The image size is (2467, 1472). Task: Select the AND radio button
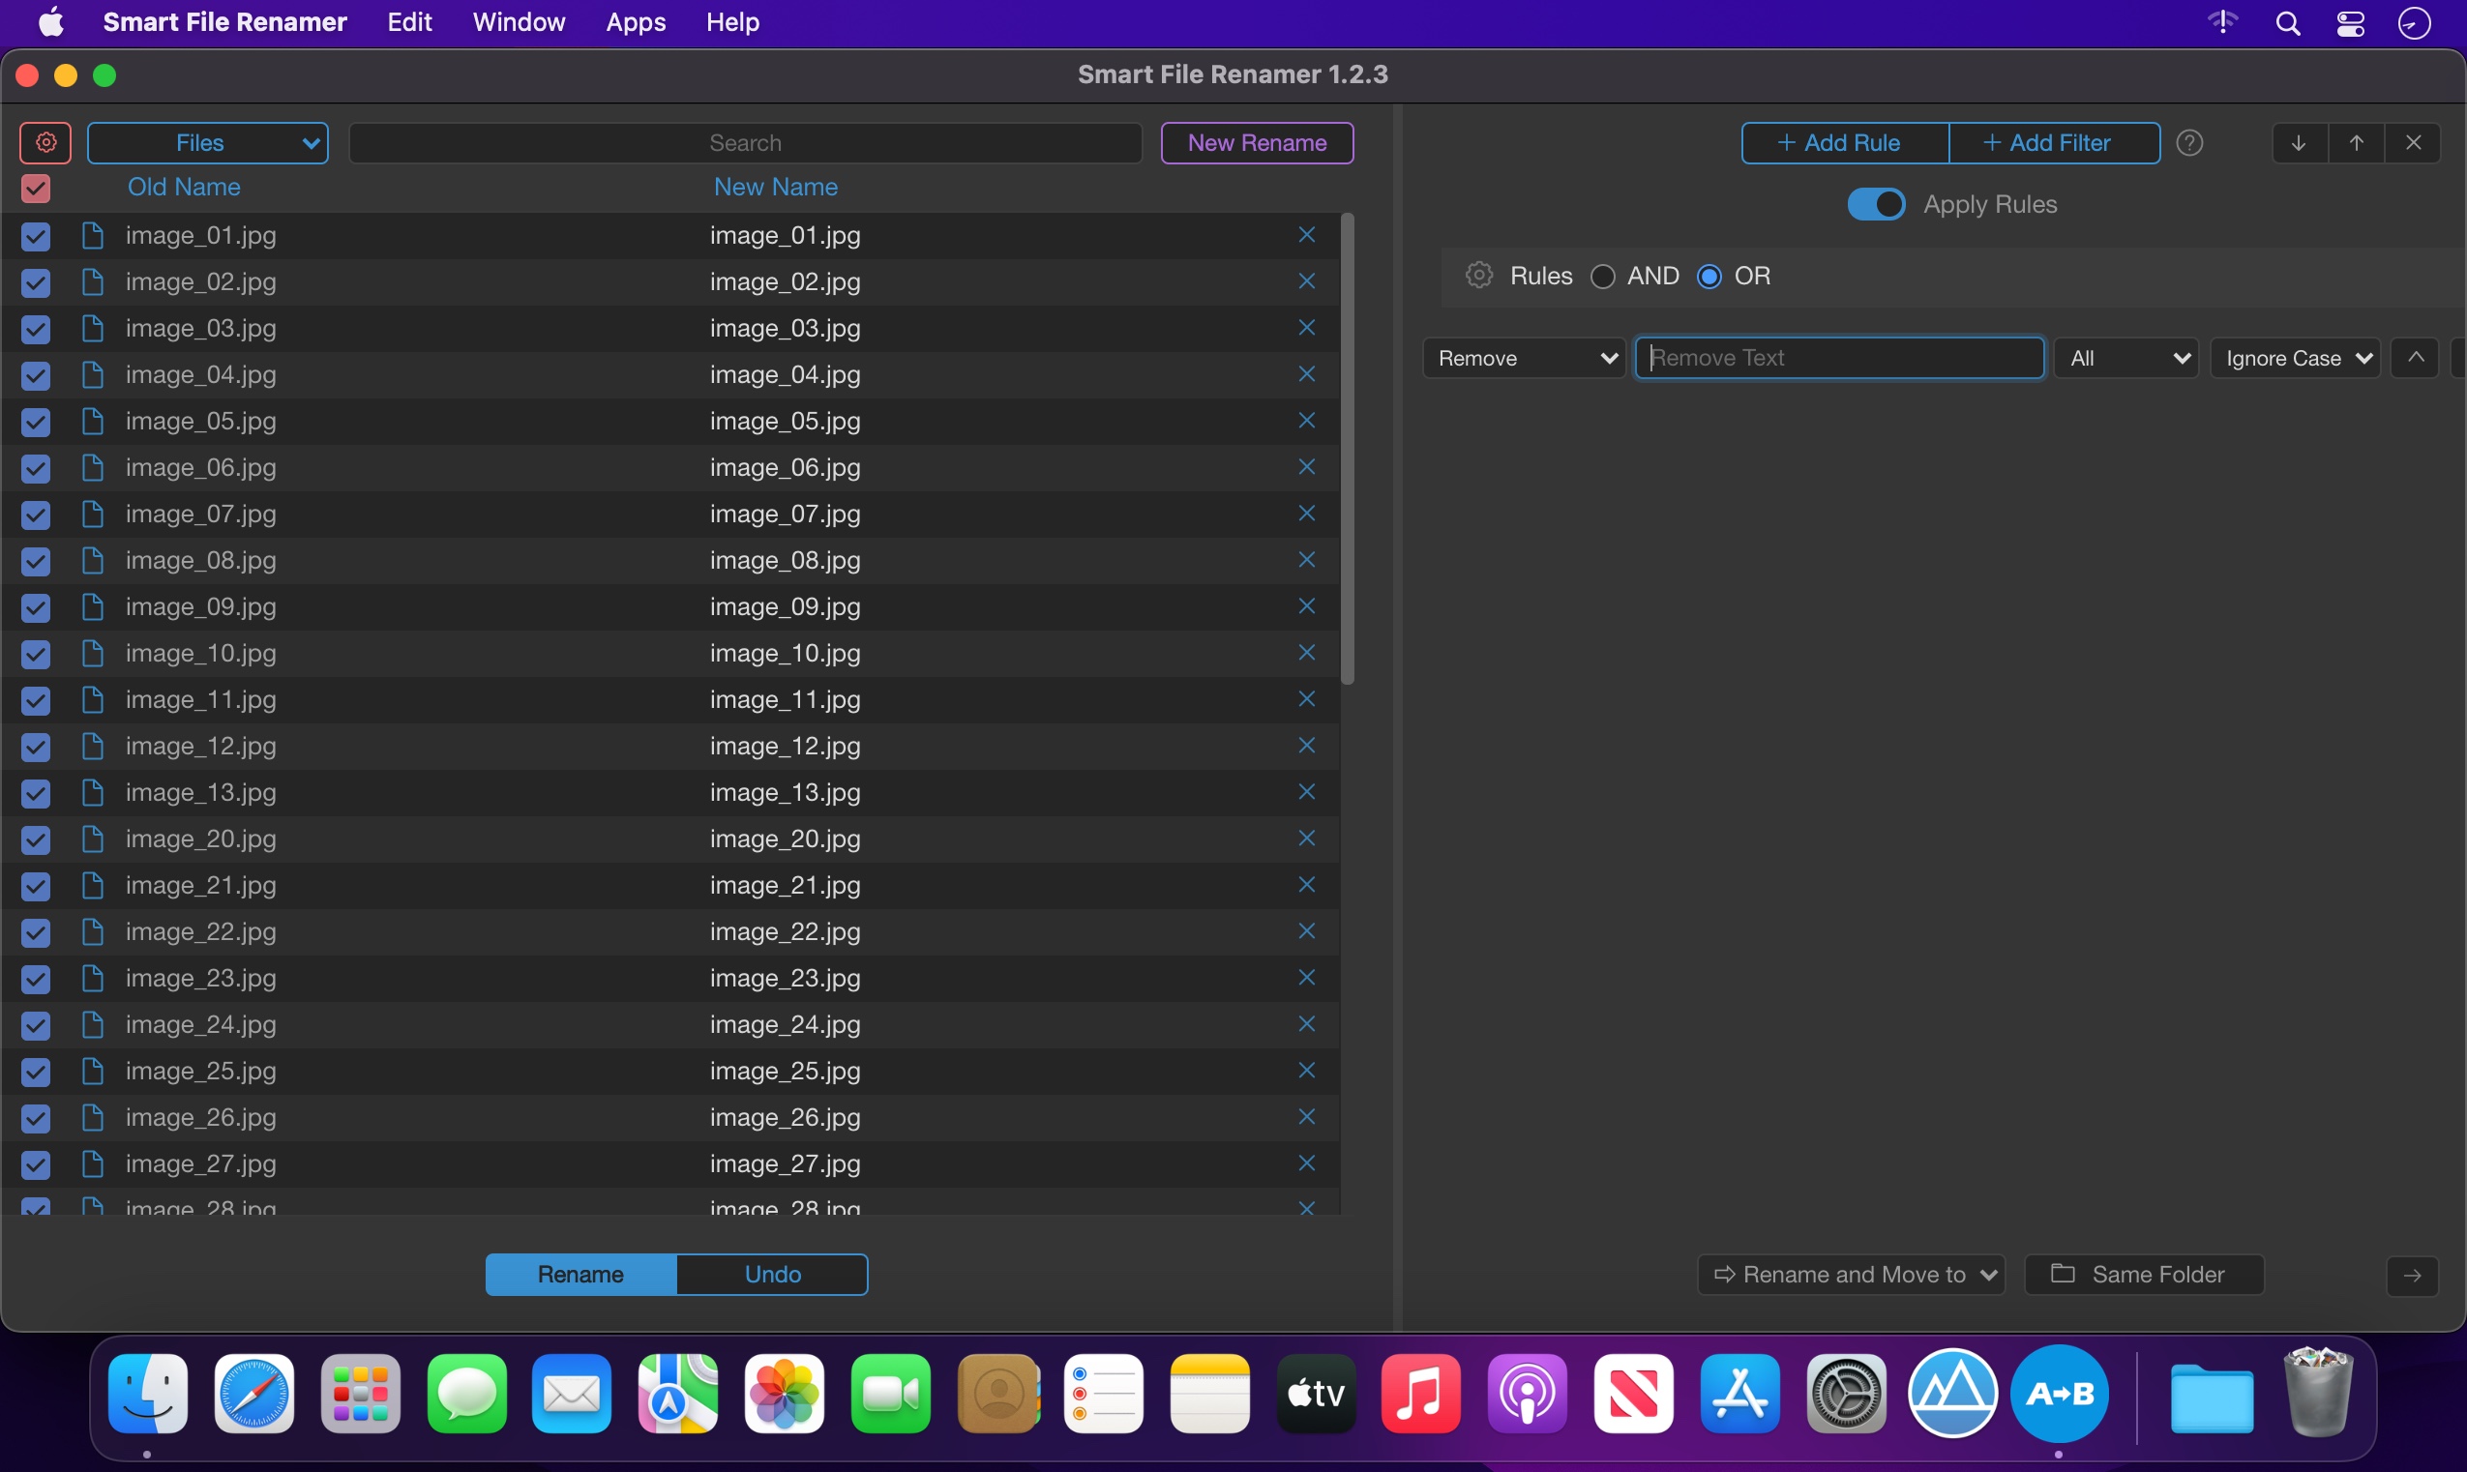click(x=1602, y=277)
